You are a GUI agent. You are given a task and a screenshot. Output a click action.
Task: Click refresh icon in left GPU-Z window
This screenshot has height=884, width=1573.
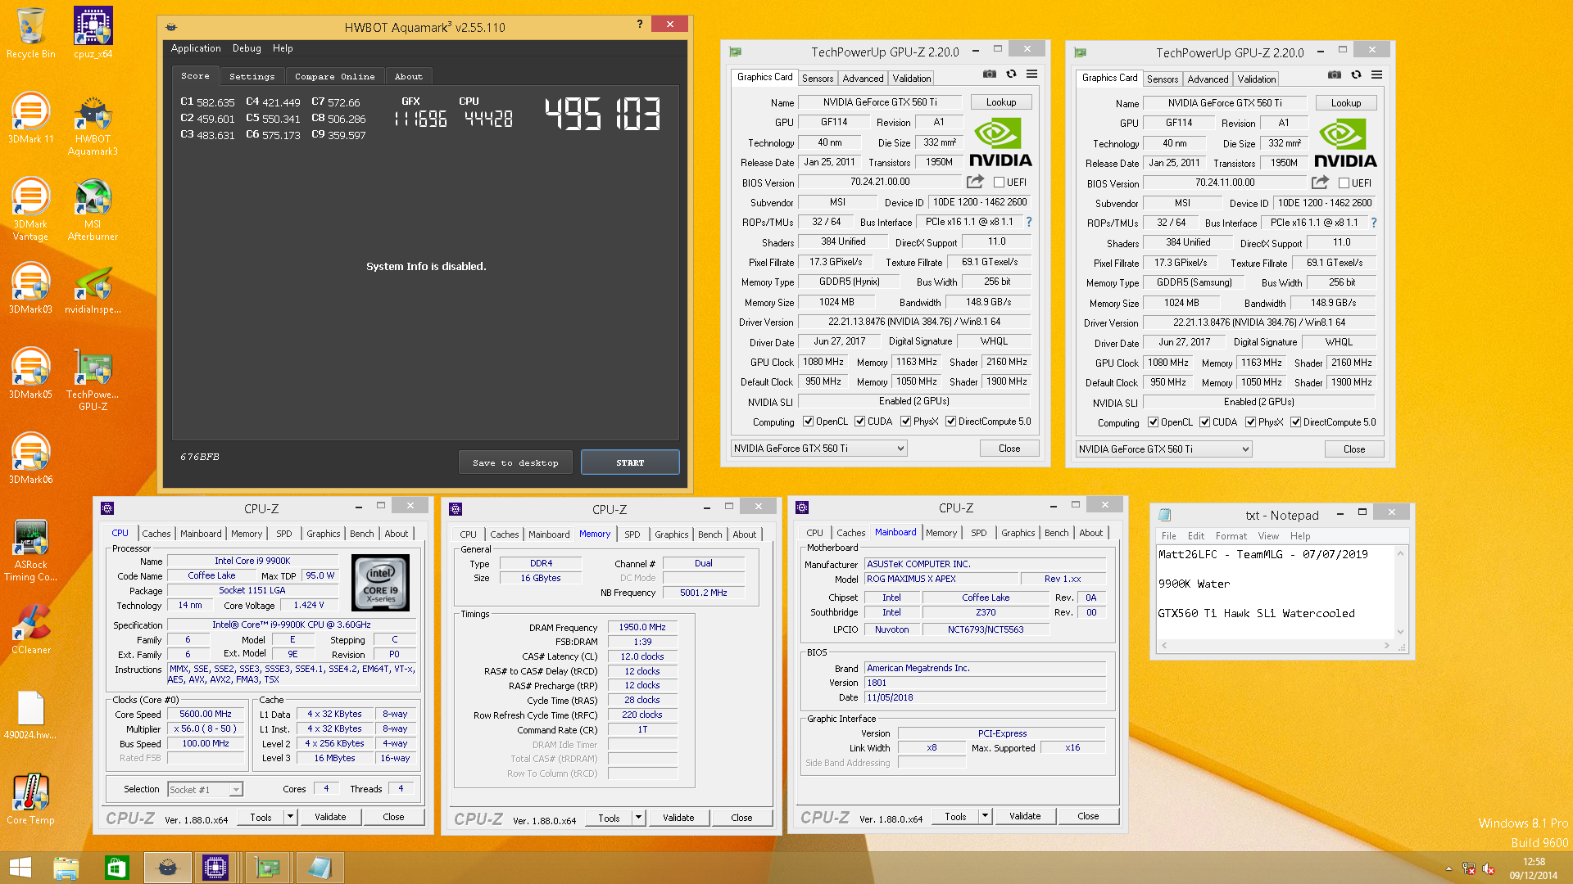1011,74
